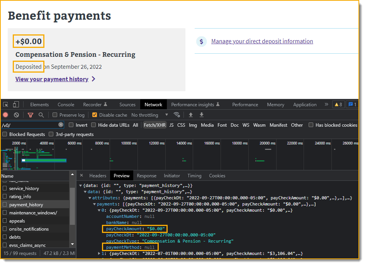
Task: Filter requests by CSS
Action: 181,125
